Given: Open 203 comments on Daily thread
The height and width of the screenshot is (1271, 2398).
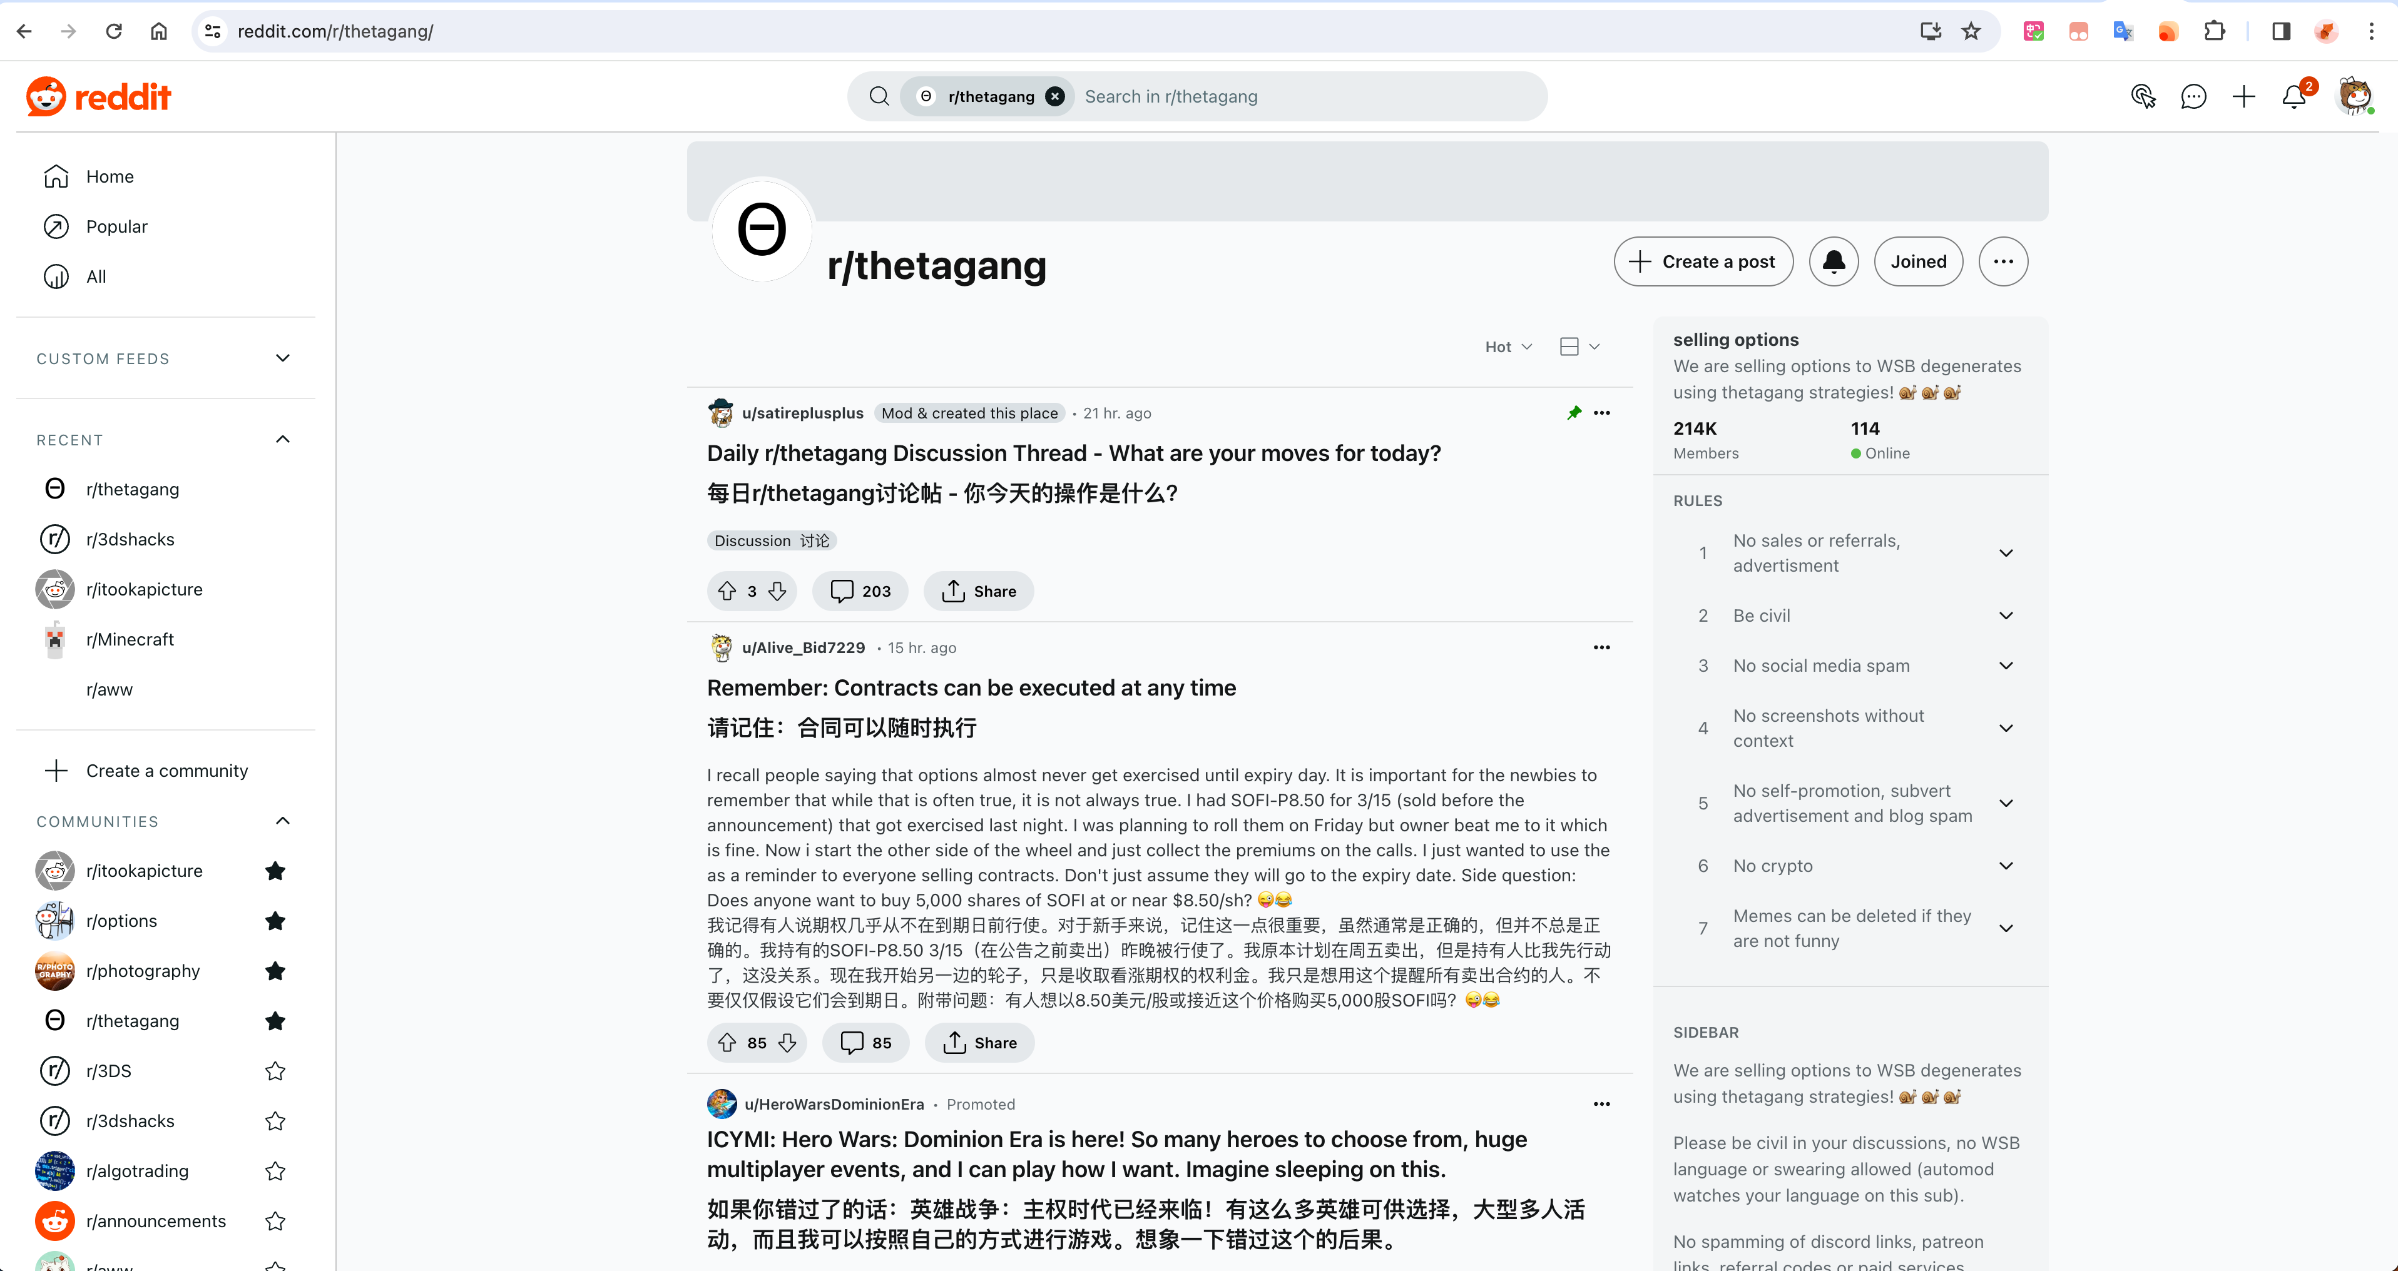Looking at the screenshot, I should tap(860, 591).
